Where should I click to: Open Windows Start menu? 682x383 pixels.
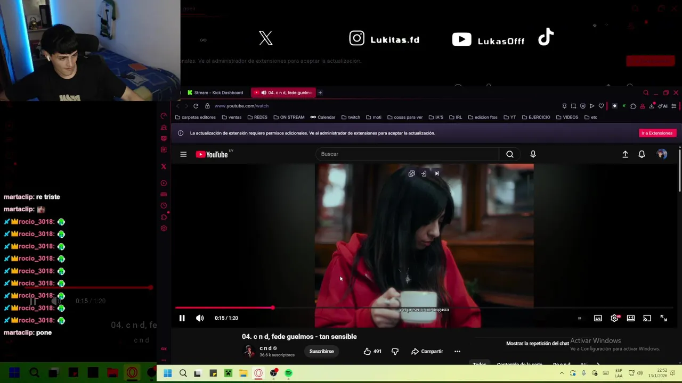(168, 373)
